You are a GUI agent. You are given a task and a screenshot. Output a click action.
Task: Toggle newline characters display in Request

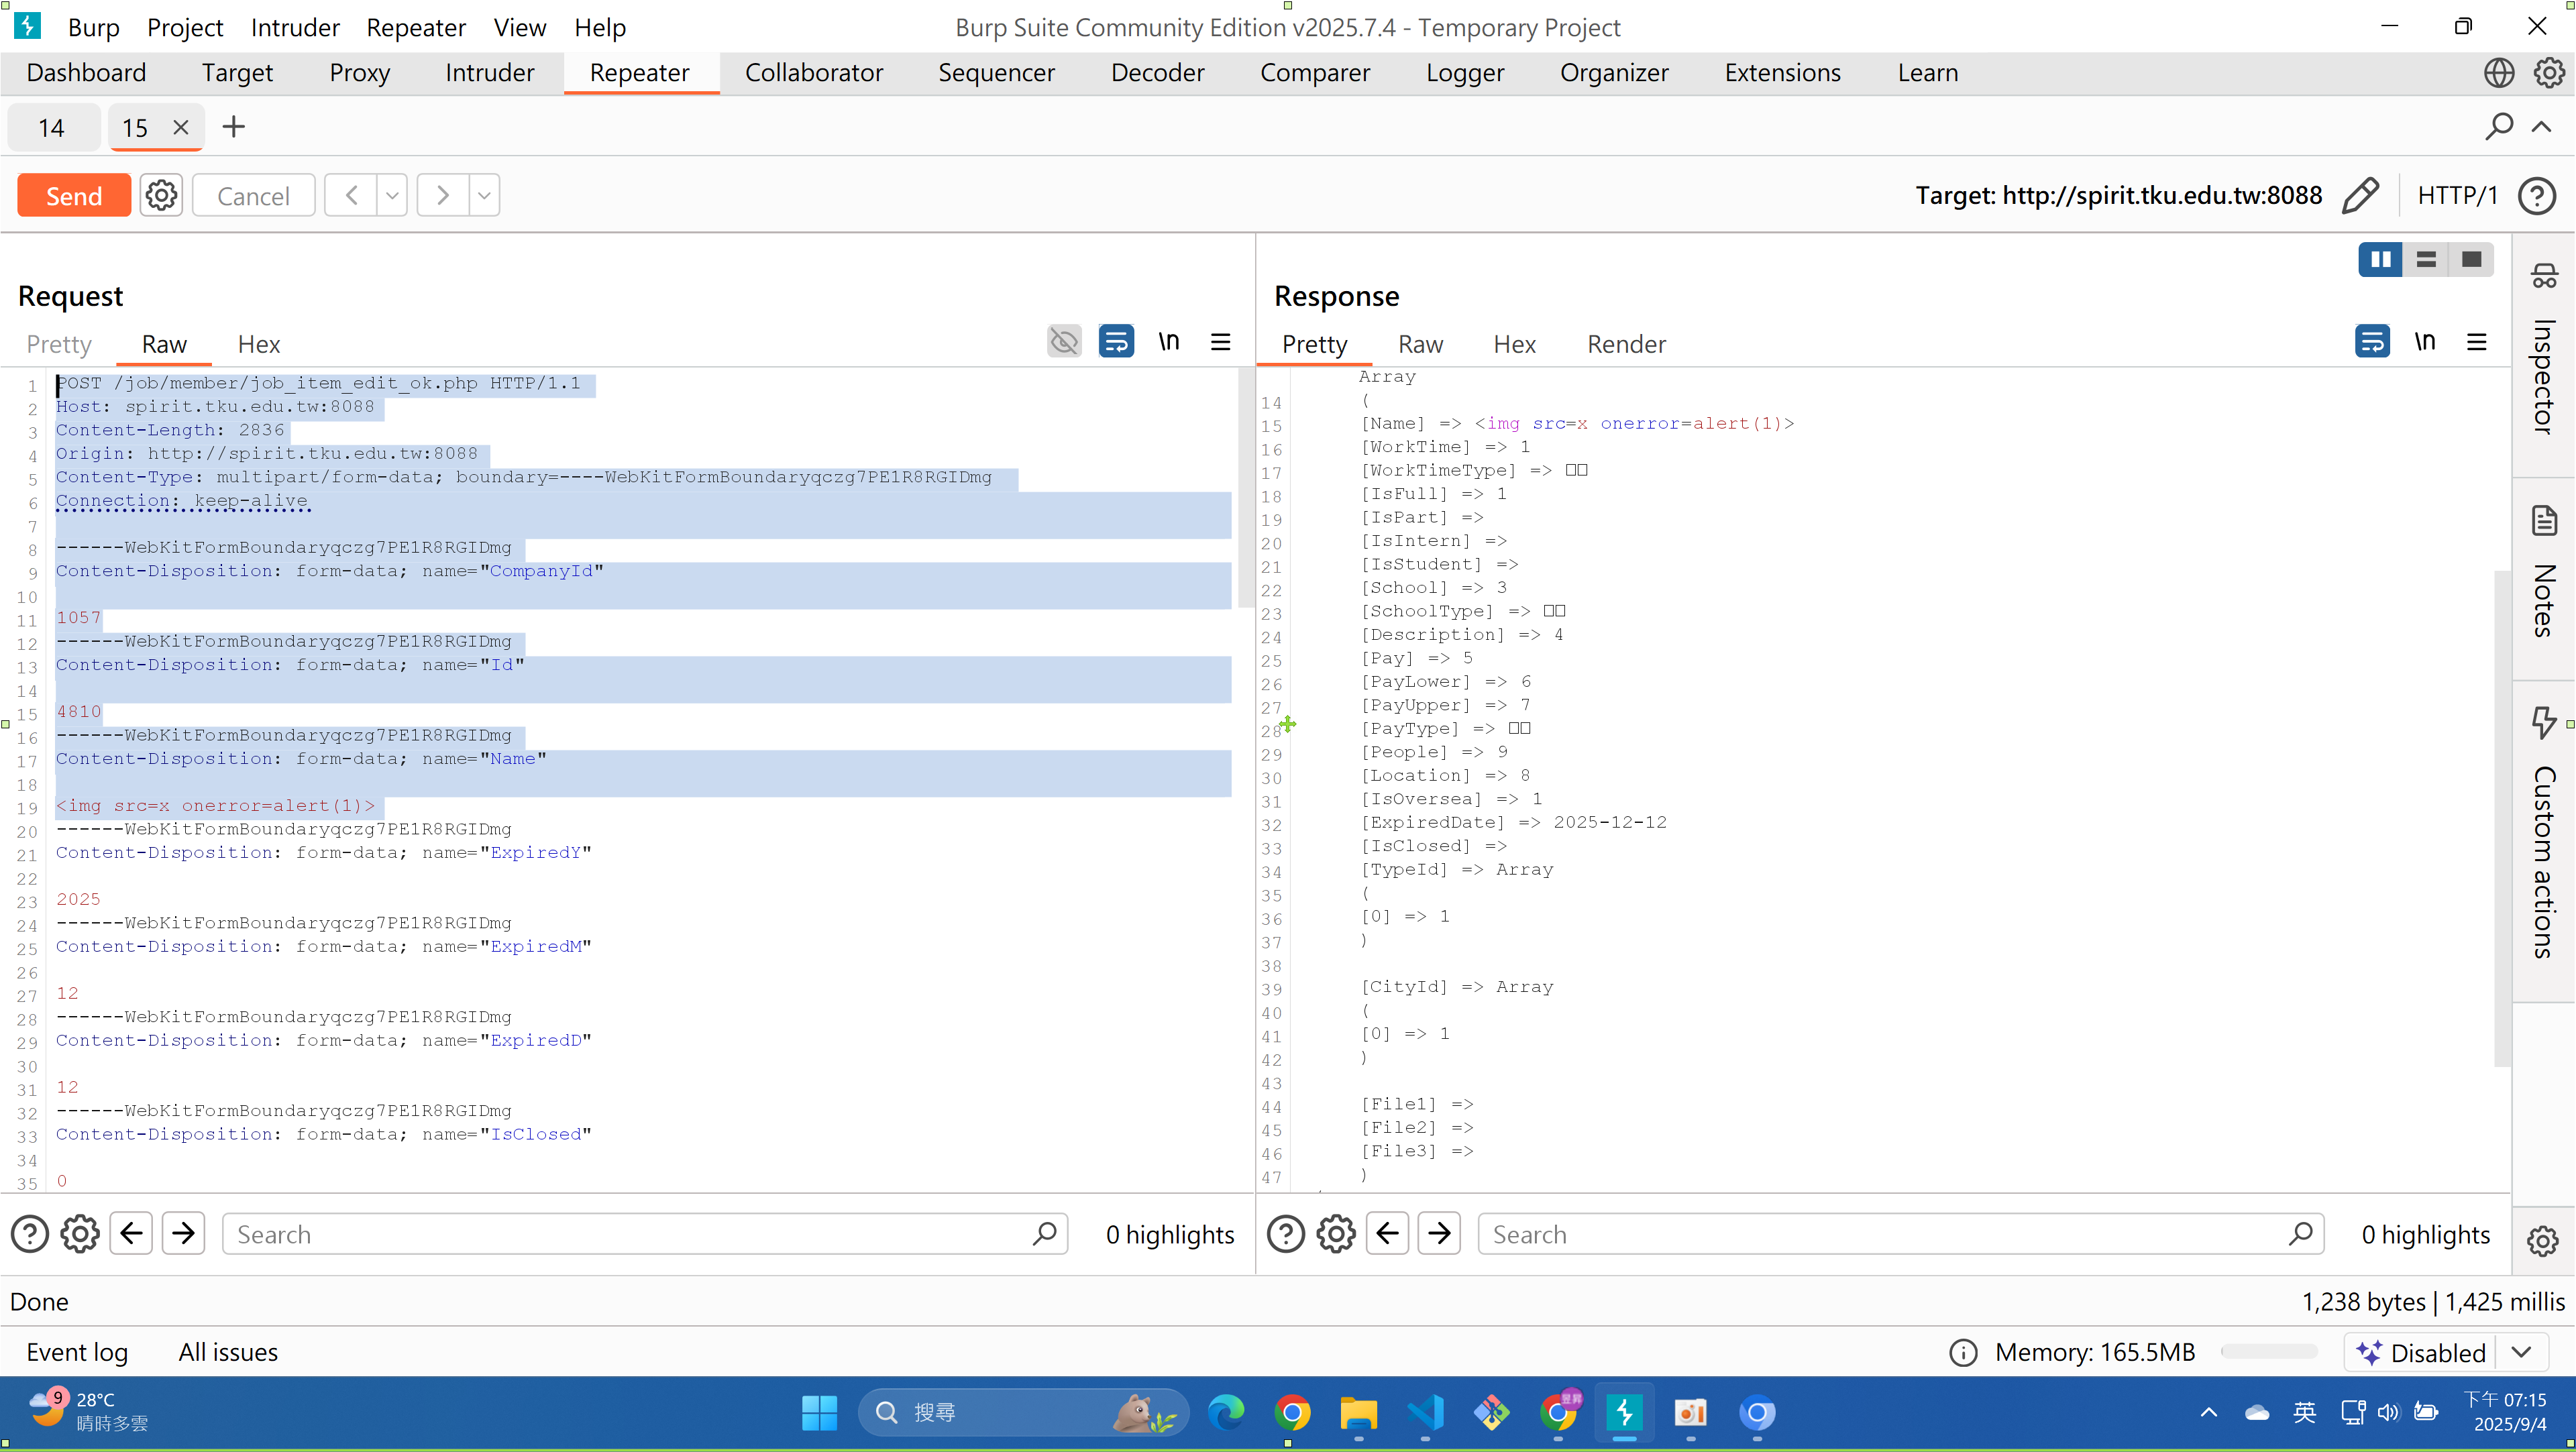(x=1168, y=342)
